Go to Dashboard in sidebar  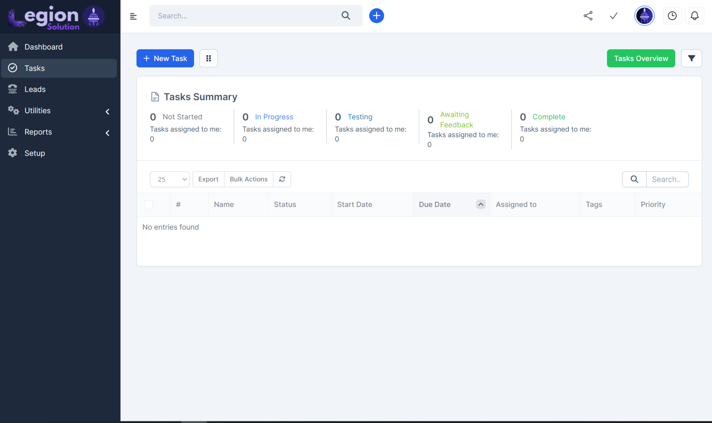tap(43, 47)
